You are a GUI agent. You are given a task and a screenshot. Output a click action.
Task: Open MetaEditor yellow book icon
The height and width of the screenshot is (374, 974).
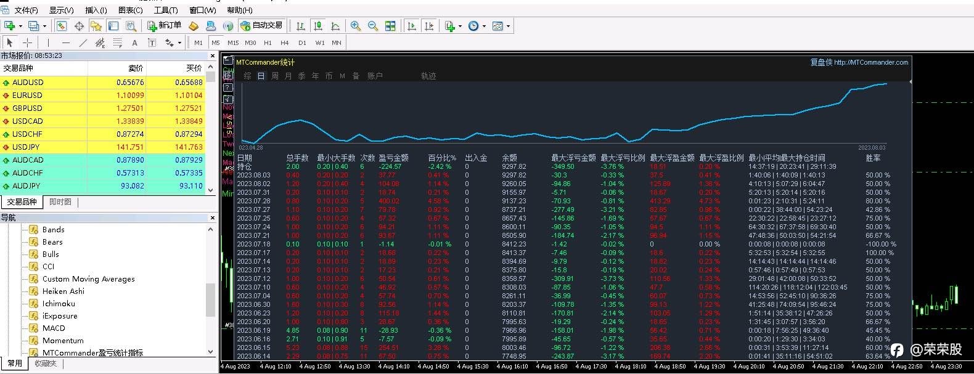[194, 26]
